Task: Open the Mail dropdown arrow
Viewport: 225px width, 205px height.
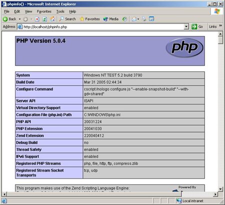Action: pos(138,19)
